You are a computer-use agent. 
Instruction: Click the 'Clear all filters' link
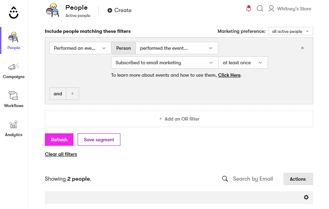coord(61,154)
